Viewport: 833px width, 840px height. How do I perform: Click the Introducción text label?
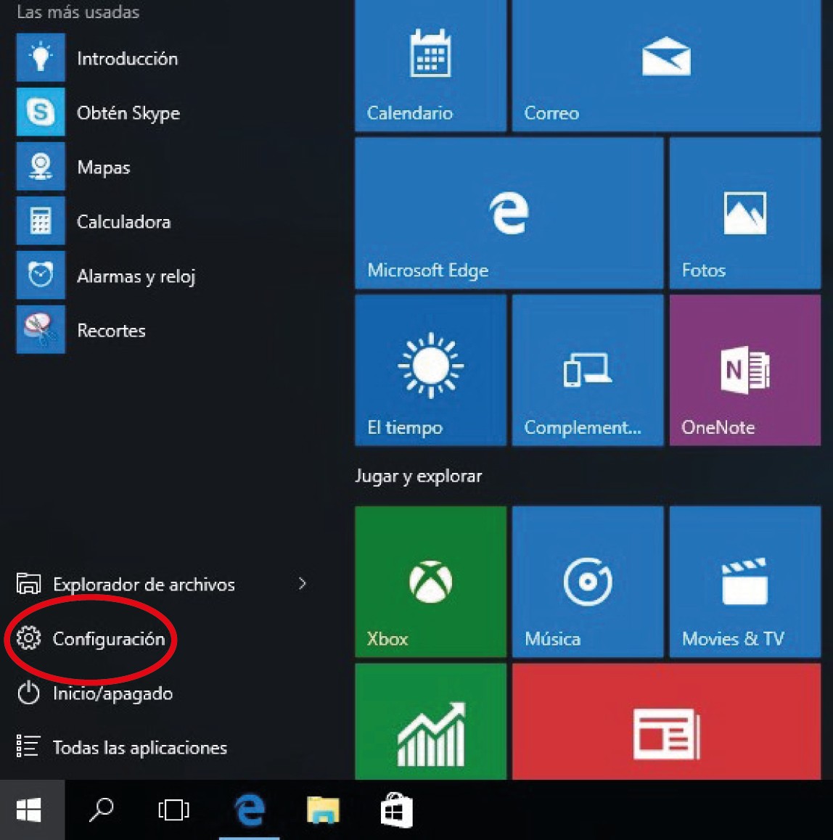pos(128,58)
